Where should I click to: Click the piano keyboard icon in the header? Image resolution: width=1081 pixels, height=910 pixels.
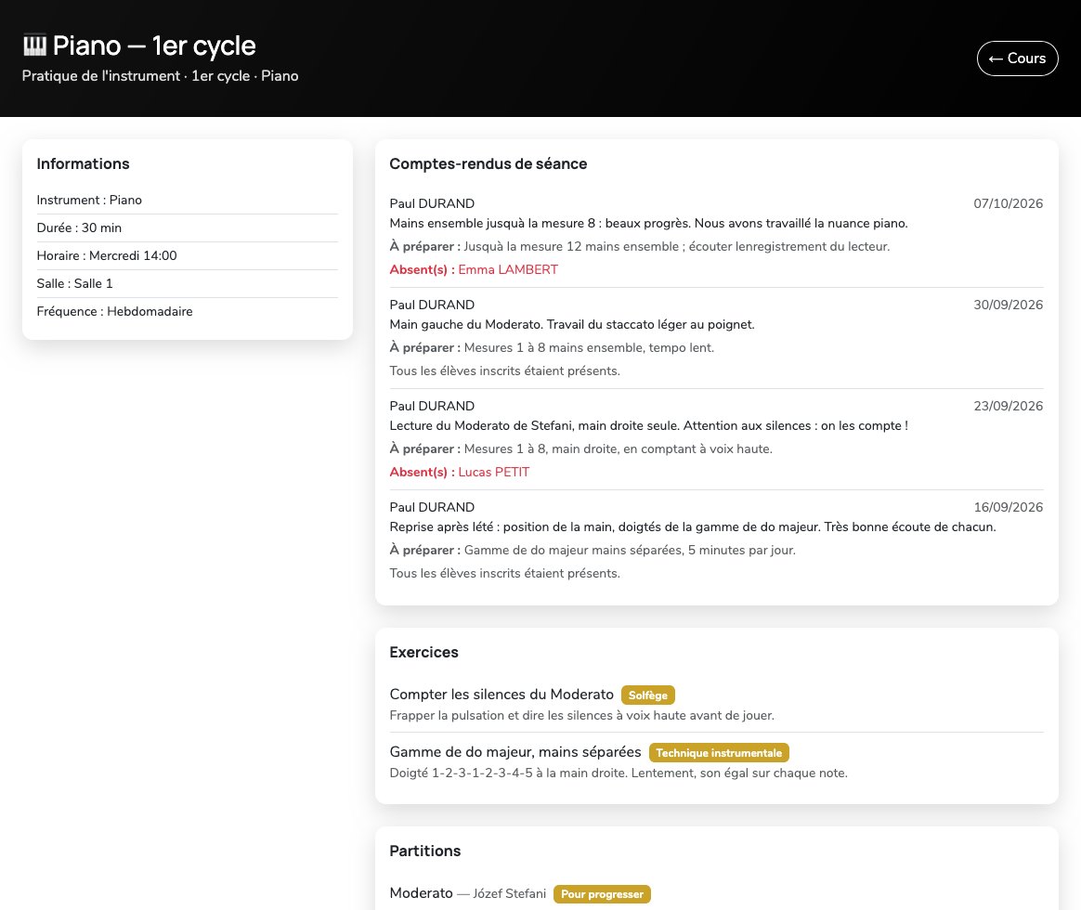(x=34, y=45)
